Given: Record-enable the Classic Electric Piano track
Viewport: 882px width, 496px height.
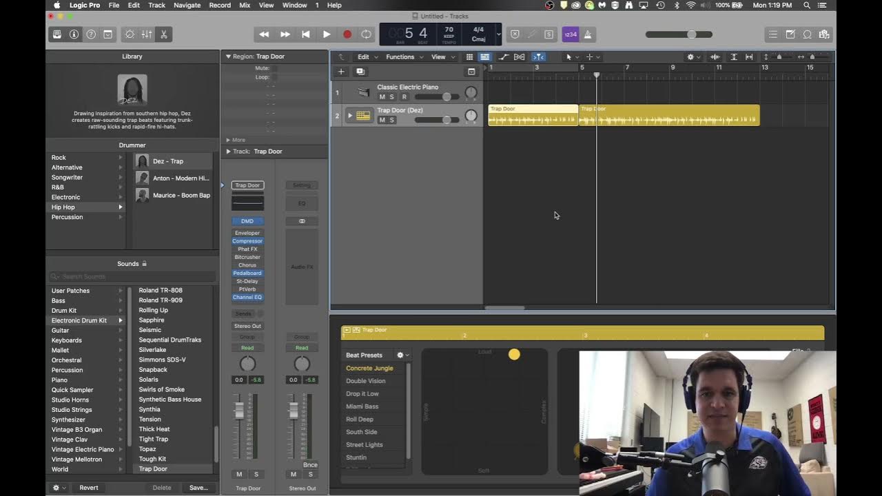Looking at the screenshot, I should point(404,97).
